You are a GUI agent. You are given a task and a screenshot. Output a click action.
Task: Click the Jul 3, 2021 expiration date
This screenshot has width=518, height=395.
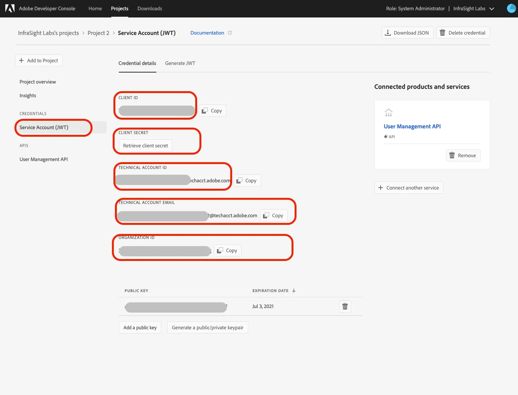263,306
